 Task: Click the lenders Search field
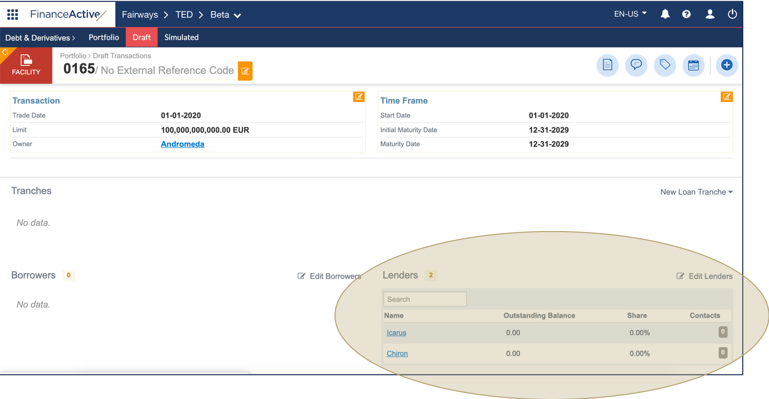(425, 299)
